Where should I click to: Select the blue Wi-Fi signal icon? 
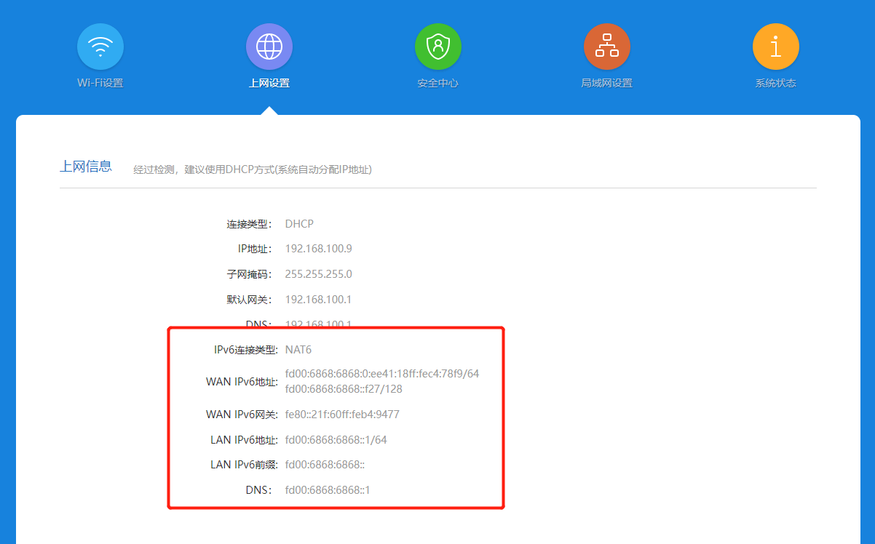[x=100, y=46]
